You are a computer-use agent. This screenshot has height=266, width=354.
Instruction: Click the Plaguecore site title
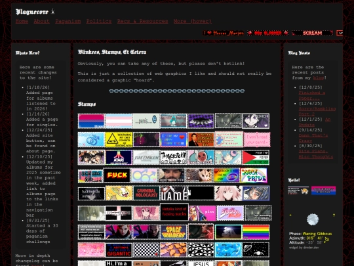tap(32, 12)
